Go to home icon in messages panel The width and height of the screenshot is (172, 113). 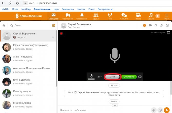click(x=4, y=25)
